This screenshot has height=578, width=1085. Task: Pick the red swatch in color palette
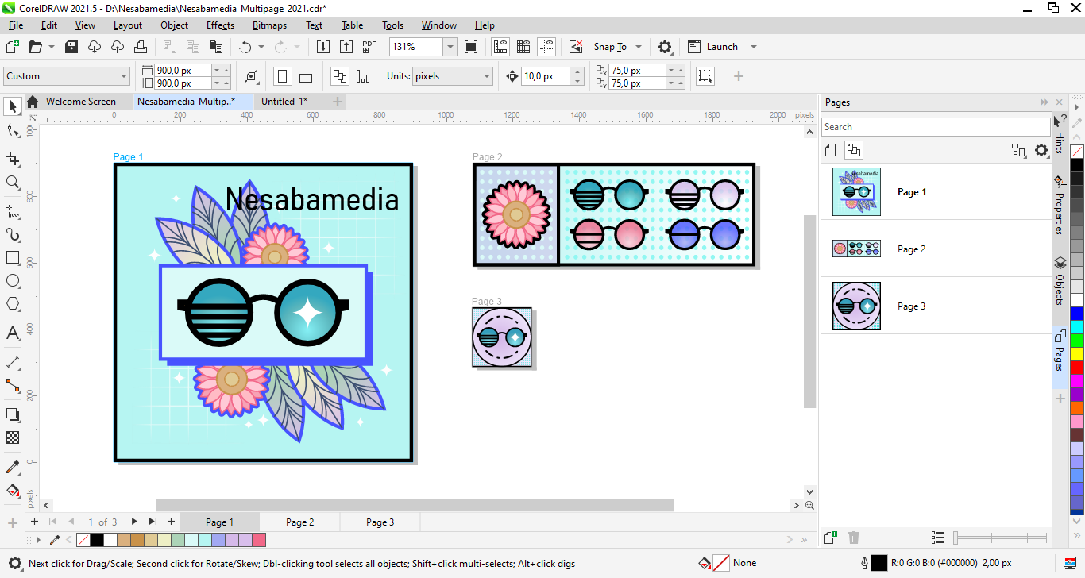click(1076, 368)
